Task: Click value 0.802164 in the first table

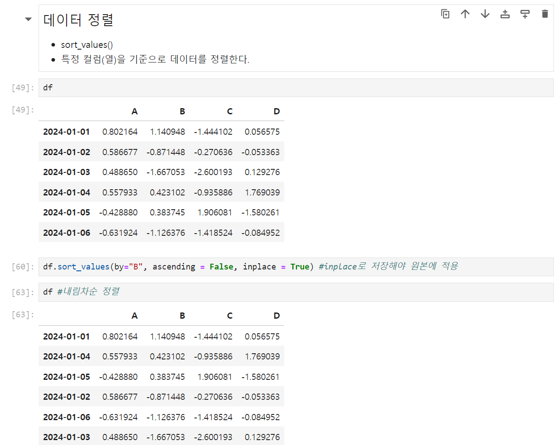Action: (x=120, y=132)
